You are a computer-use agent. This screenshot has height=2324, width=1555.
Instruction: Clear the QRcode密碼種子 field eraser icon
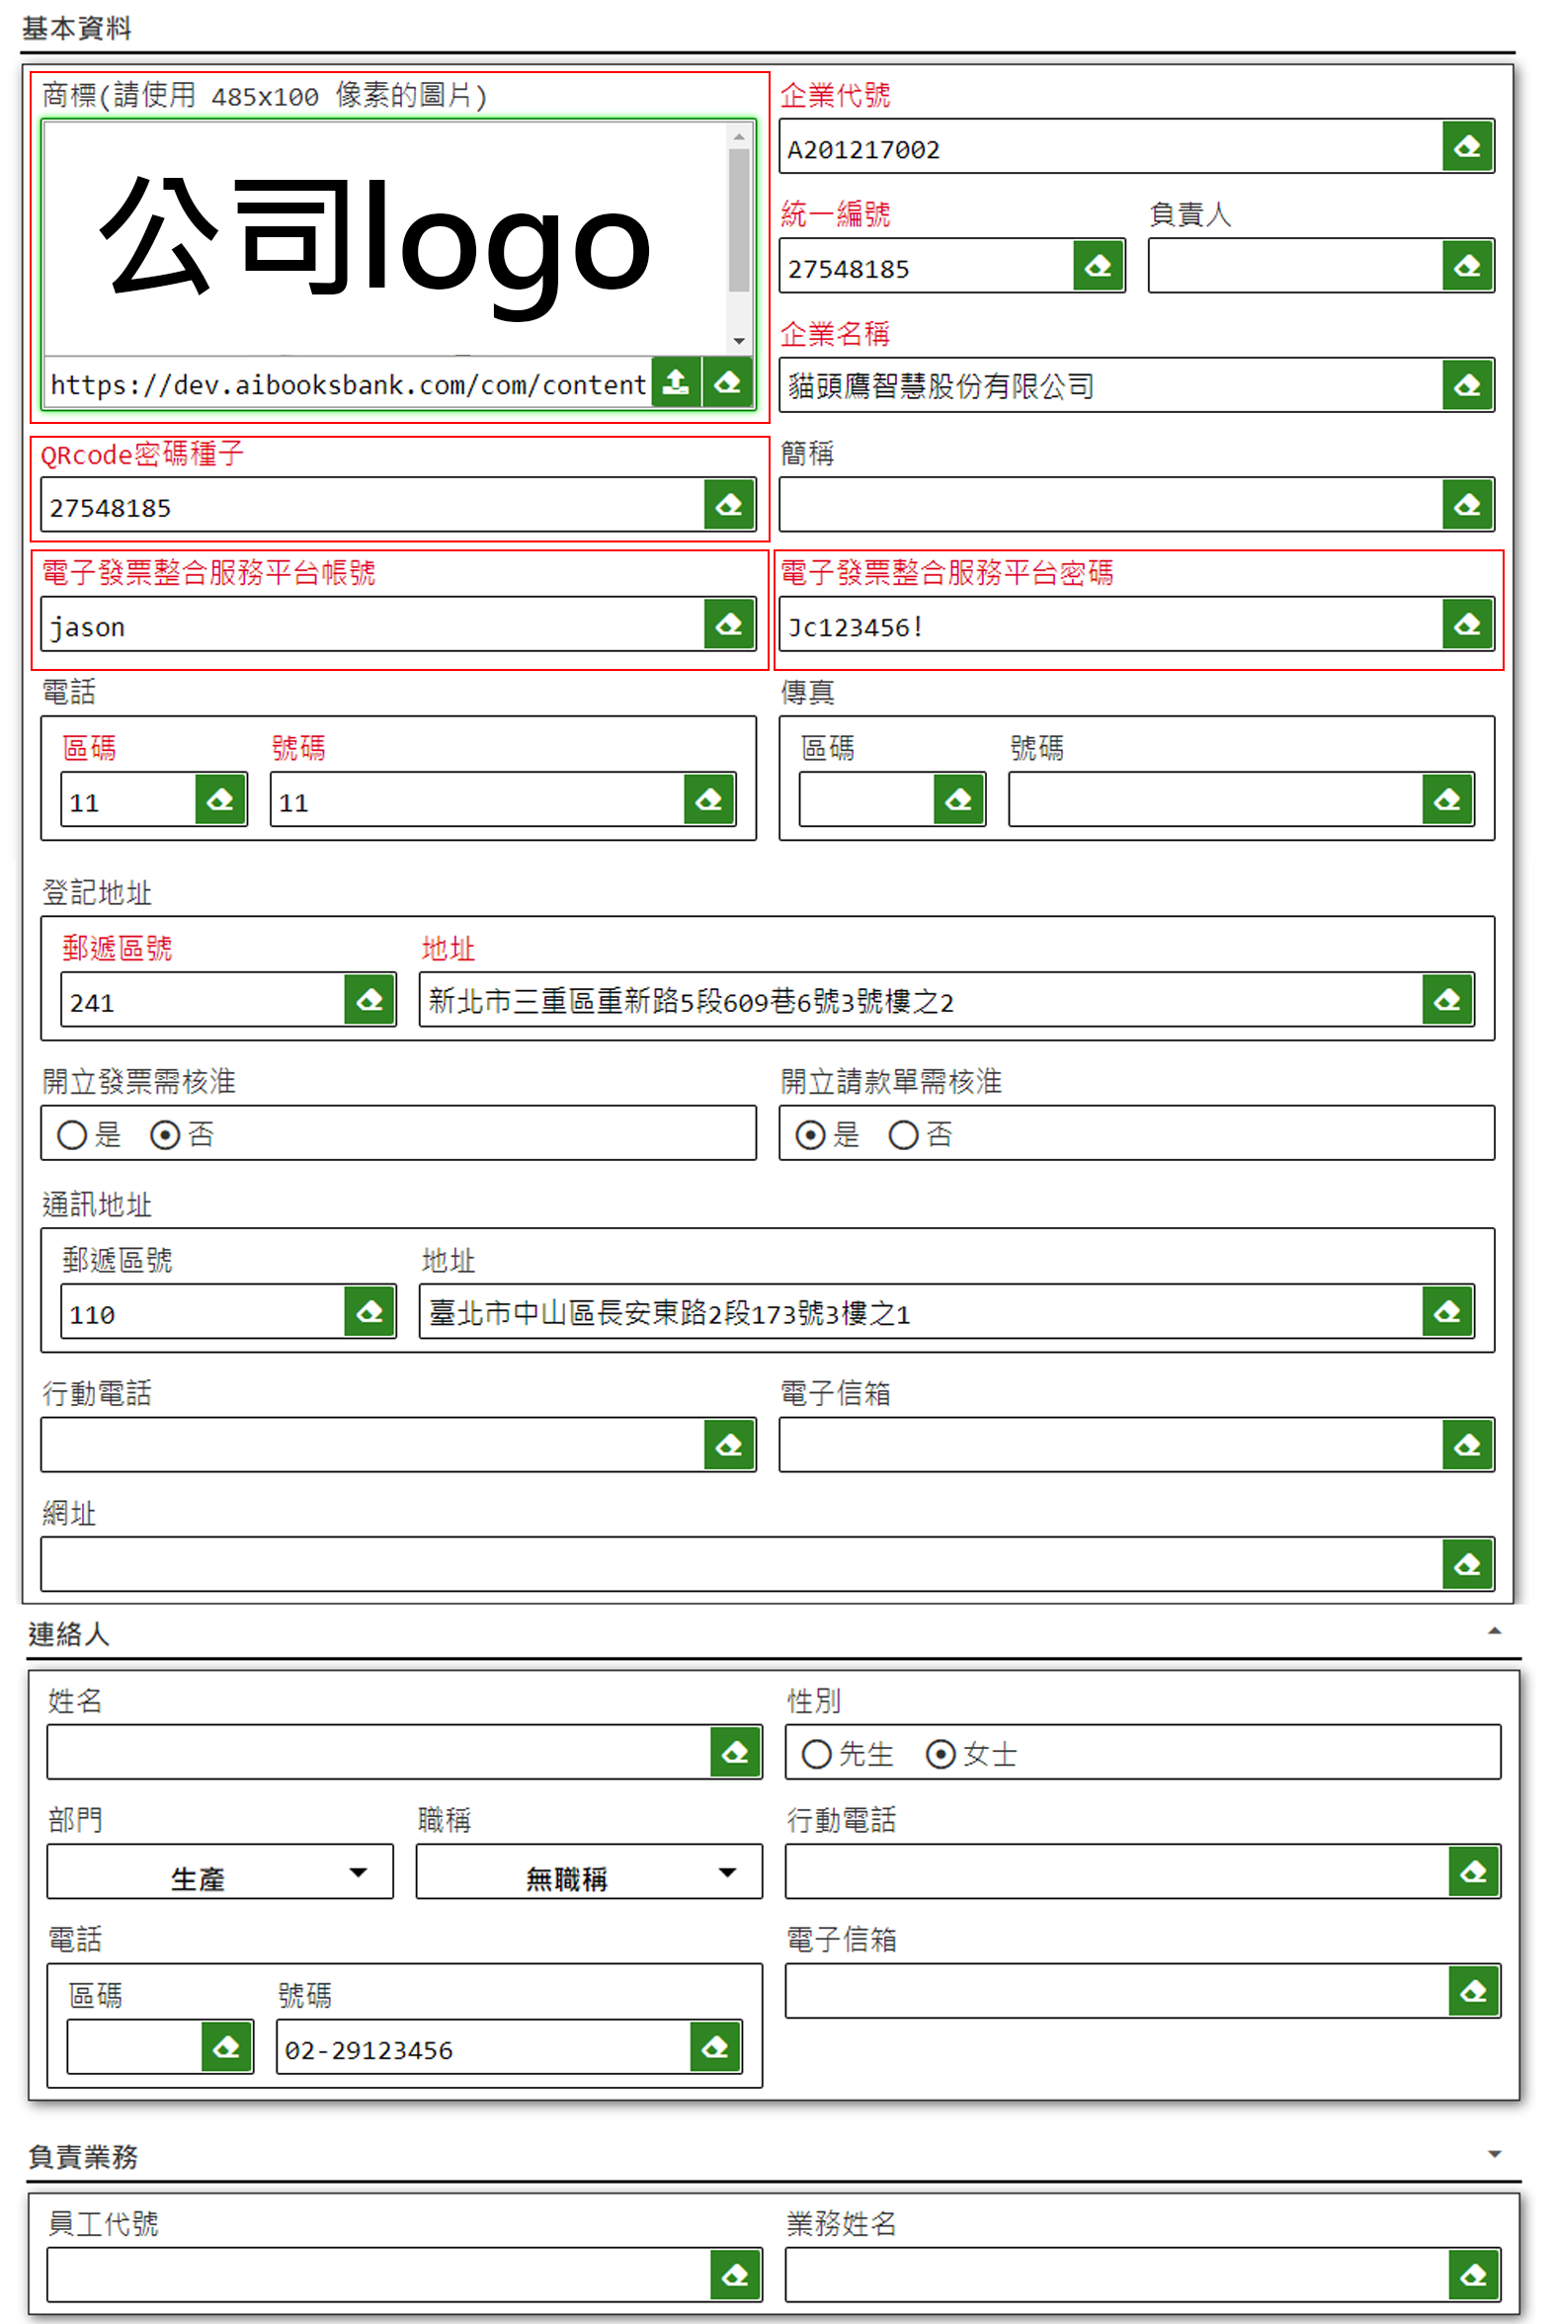tap(729, 505)
